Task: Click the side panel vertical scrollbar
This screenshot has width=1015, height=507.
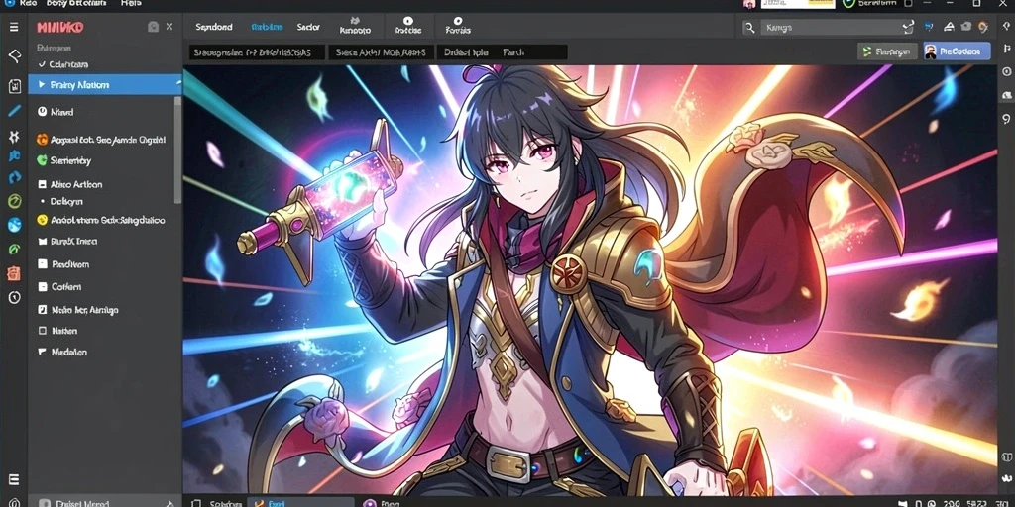Action: pos(177,150)
